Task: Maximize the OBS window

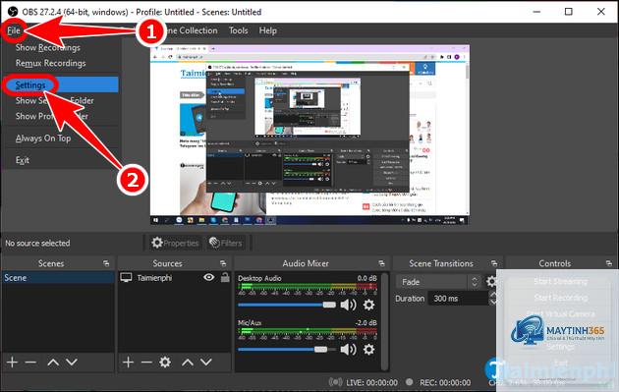Action: click(569, 12)
